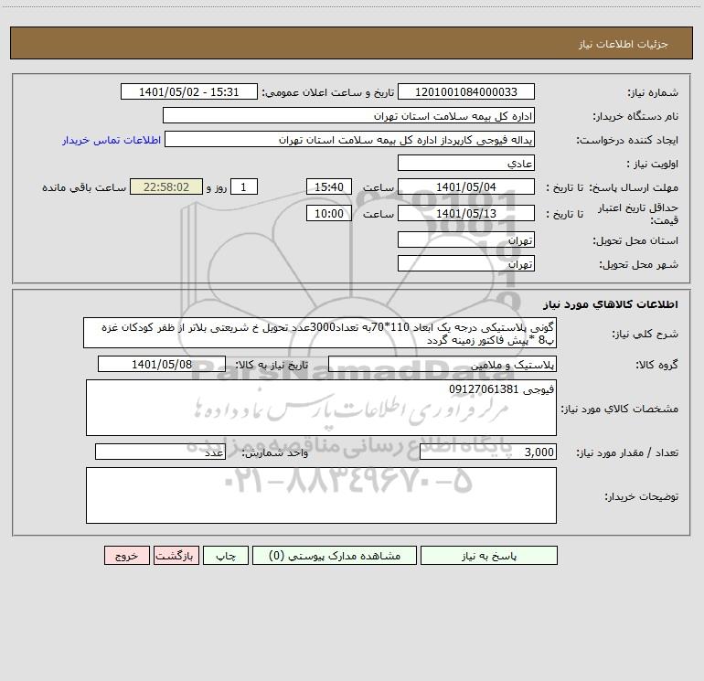Click the countdown timer 22:58:02

[x=166, y=187]
